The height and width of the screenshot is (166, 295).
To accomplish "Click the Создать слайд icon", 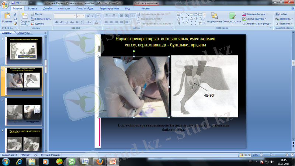I will (x=25, y=16).
